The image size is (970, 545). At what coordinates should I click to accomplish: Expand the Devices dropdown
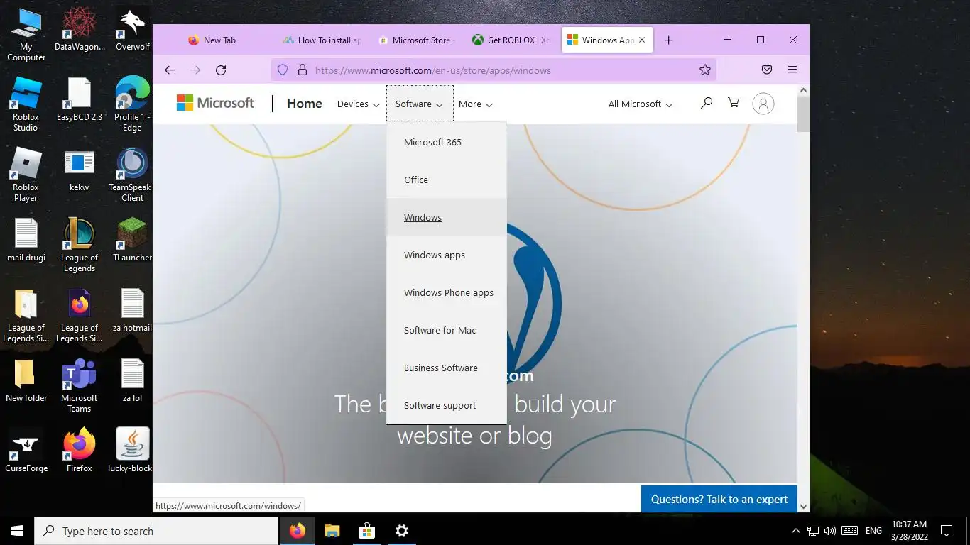[358, 104]
